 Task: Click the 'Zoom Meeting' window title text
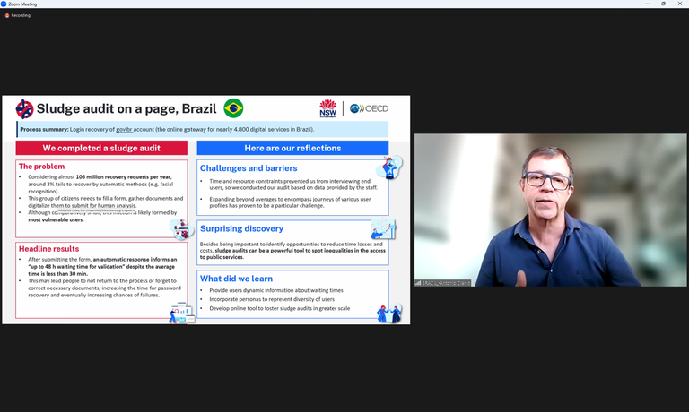click(x=22, y=4)
